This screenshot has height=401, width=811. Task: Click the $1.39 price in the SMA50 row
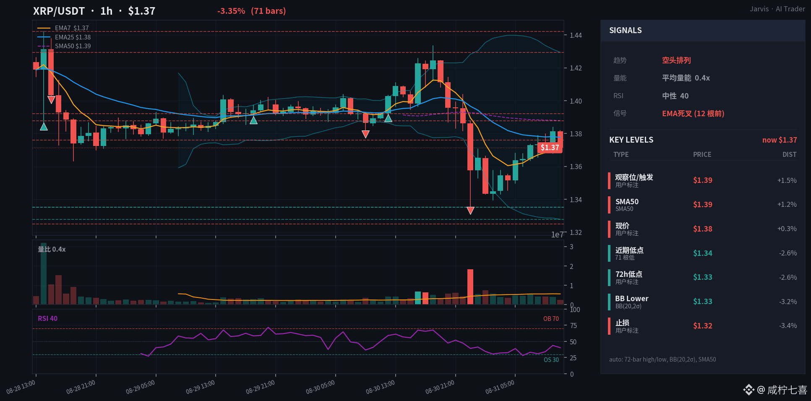(x=703, y=205)
